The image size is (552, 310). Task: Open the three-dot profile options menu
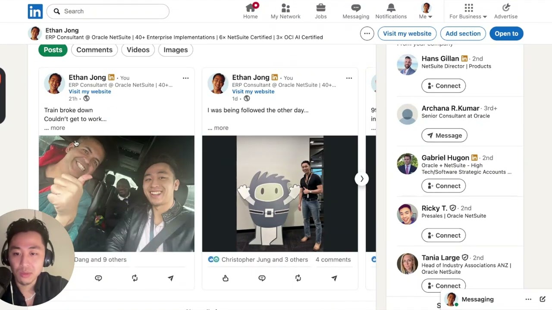click(367, 34)
